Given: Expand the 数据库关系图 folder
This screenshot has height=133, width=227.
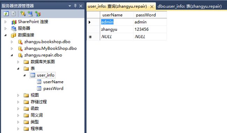Looking at the screenshot, I should (x=18, y=62).
